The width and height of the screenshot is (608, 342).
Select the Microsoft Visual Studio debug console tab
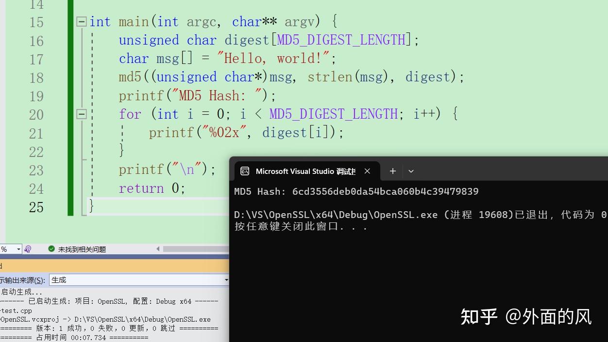307,171
